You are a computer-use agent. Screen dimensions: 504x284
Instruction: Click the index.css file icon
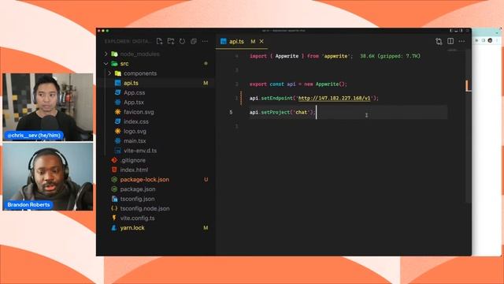(117, 121)
